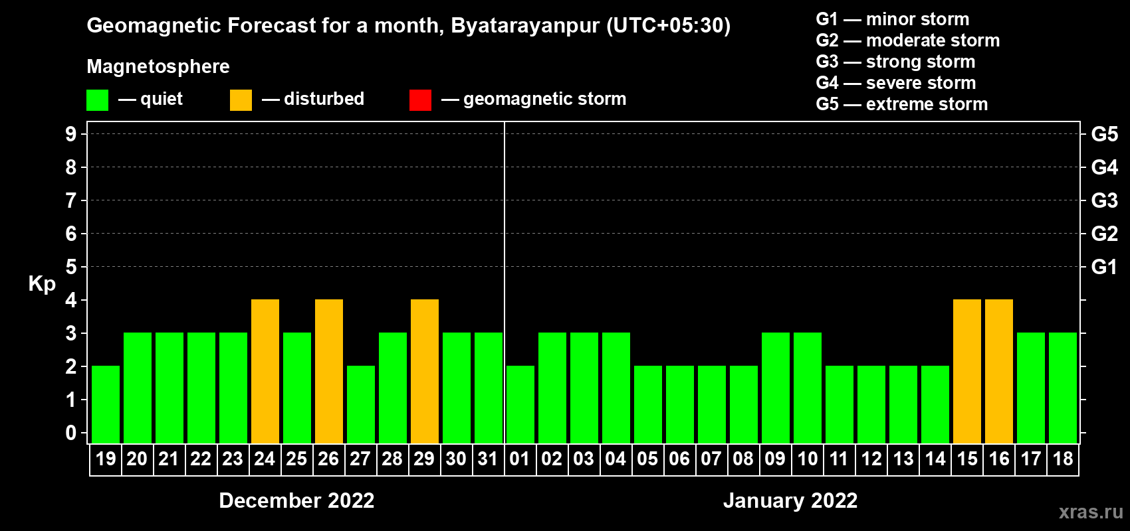Click the date label 01
The height and width of the screenshot is (531, 1130).
coord(520,459)
